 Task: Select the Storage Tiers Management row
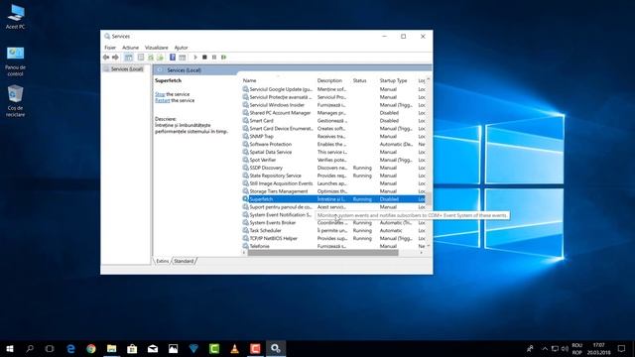pos(333,191)
